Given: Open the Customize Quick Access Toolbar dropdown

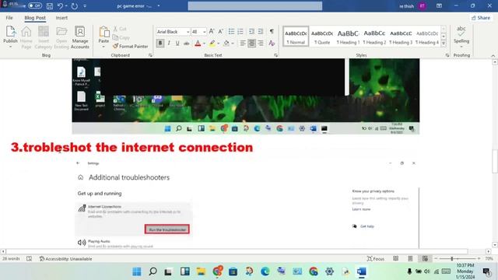Looking at the screenshot, I should click(x=85, y=5).
